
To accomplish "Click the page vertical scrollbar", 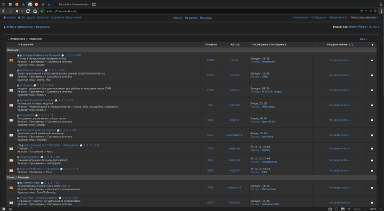I will click(383, 110).
